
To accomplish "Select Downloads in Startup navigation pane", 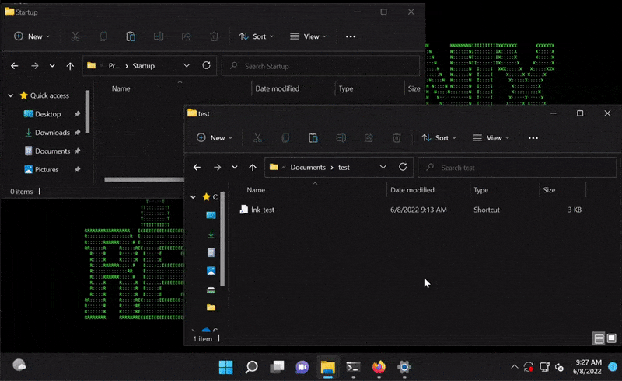I will click(x=52, y=133).
